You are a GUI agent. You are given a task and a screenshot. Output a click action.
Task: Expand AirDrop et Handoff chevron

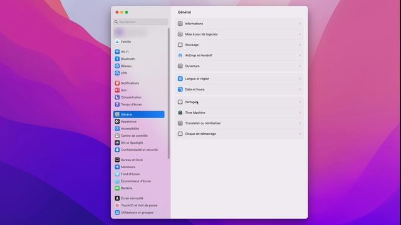299,56
